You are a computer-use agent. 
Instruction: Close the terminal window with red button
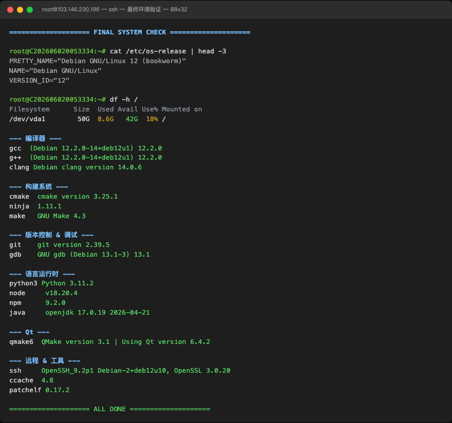pyautogui.click(x=10, y=10)
